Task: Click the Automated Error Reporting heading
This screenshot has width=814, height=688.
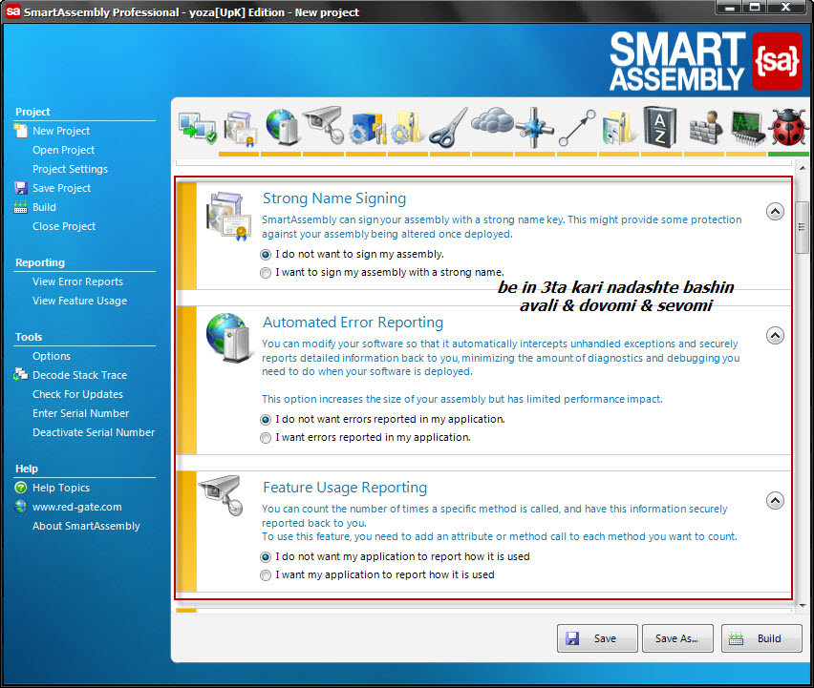Action: [353, 322]
